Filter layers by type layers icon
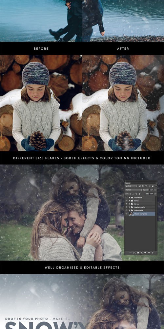 pyautogui.click(x=146, y=186)
